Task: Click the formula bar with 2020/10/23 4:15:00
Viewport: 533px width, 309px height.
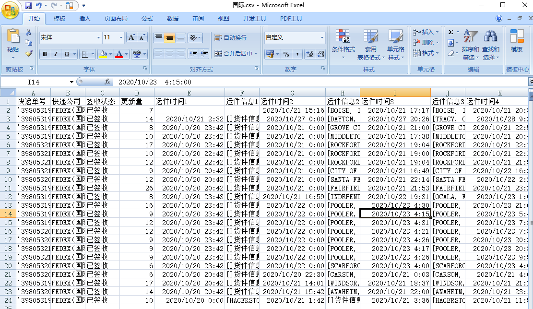Action: (320, 82)
